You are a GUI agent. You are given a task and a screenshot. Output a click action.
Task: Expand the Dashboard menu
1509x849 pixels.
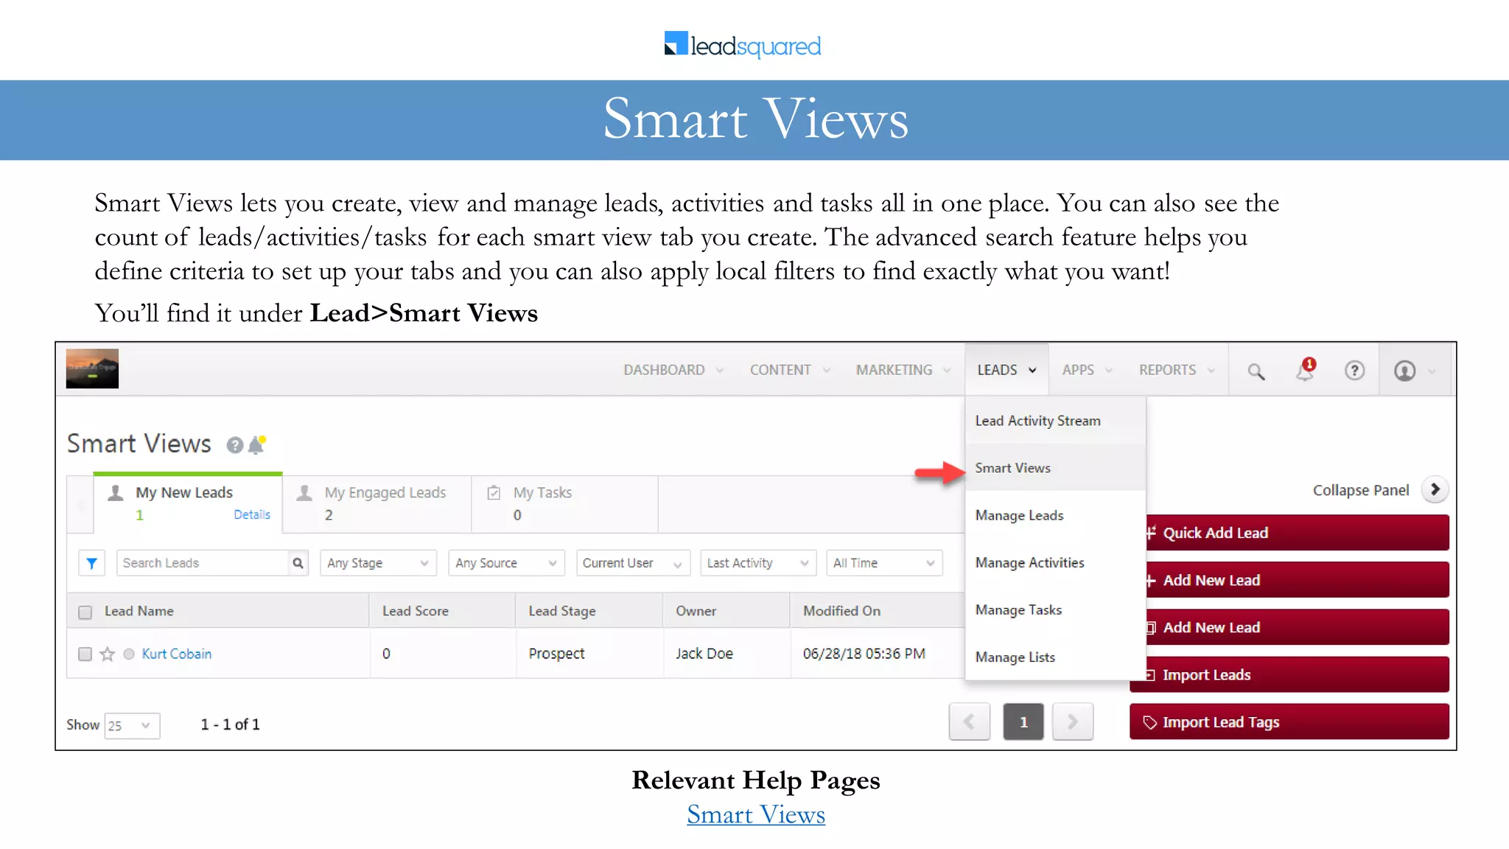coord(673,370)
